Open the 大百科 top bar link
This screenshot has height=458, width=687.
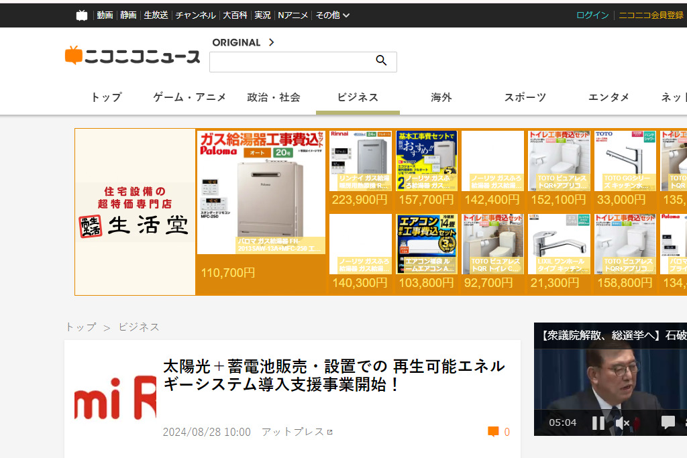pyautogui.click(x=235, y=15)
